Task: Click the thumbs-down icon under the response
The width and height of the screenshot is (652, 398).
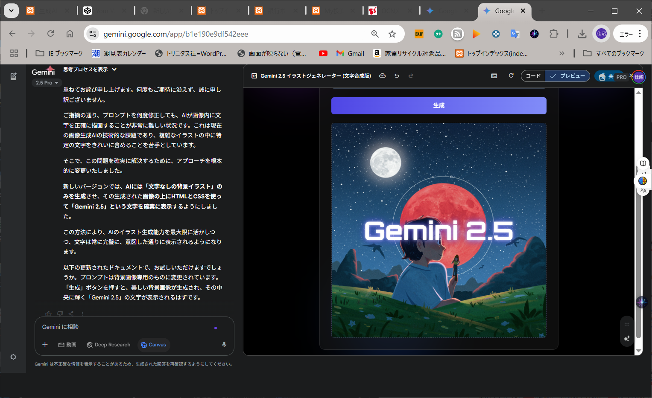Action: point(60,314)
